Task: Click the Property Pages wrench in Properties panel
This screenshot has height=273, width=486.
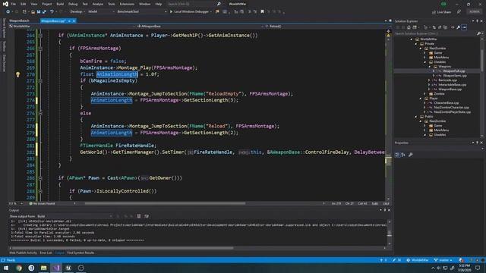Action: 411,155
